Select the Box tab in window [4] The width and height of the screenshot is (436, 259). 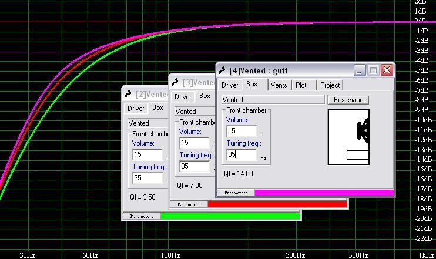point(252,84)
